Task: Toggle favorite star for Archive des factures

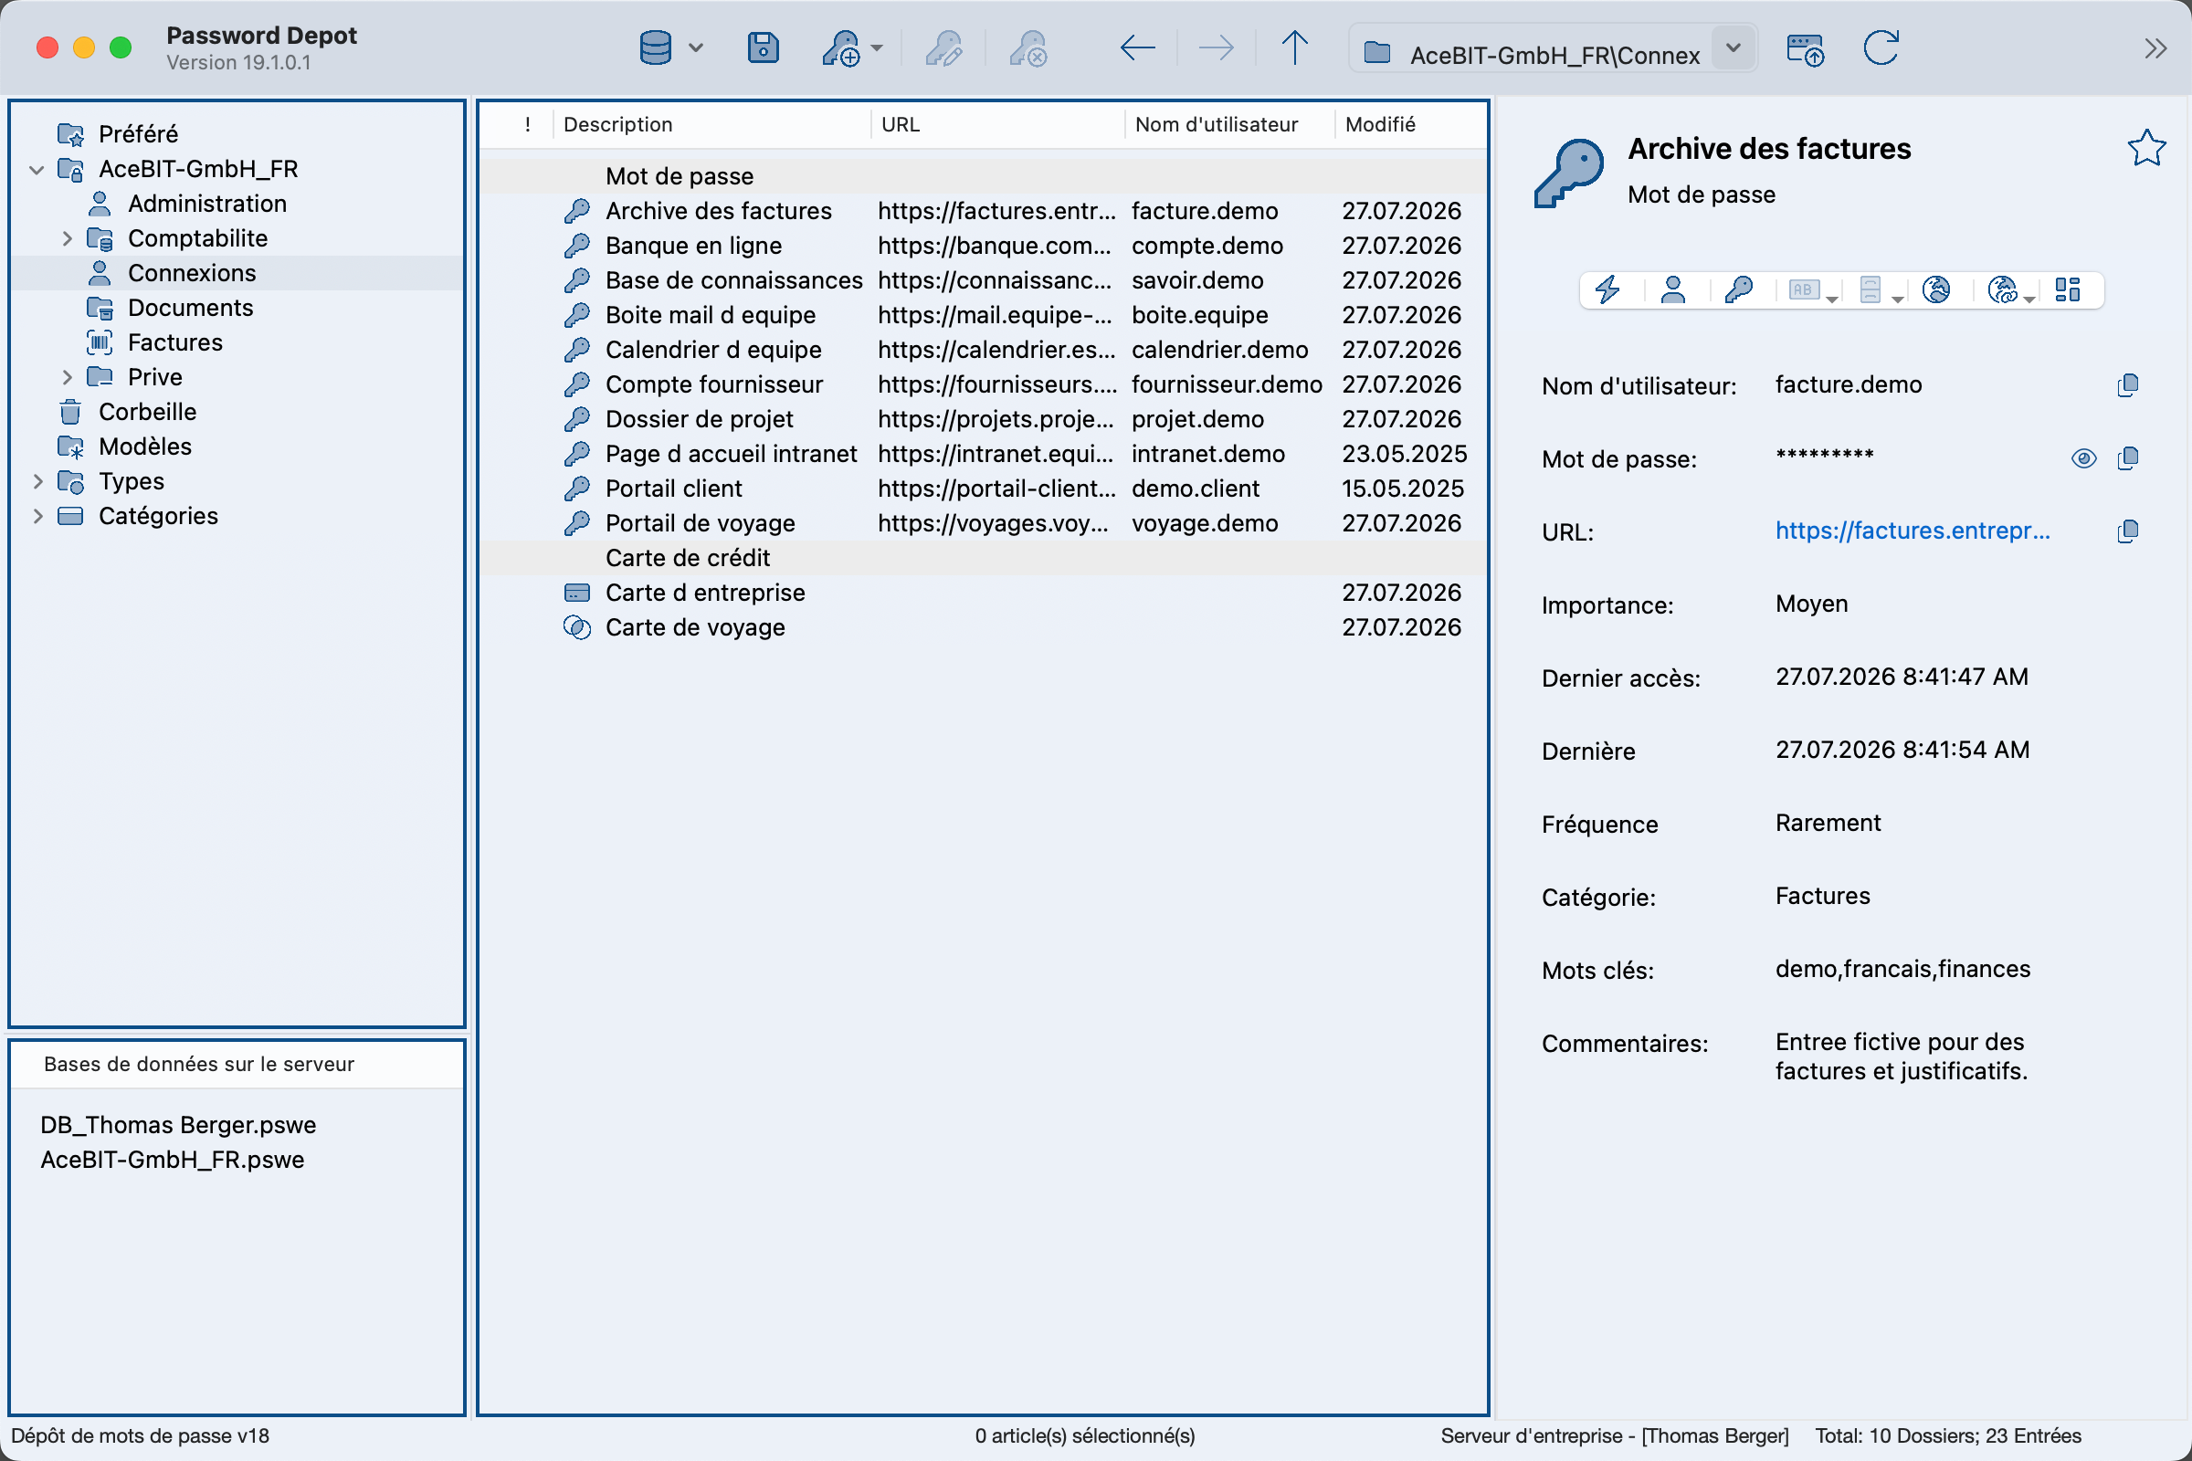Action: coord(2146,147)
